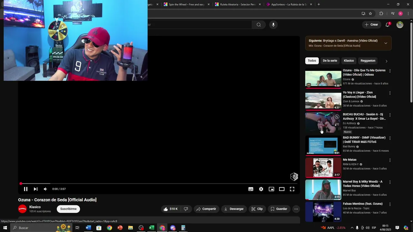The width and height of the screenshot is (413, 232).
Task: Share video using Compartir button
Action: (206, 209)
